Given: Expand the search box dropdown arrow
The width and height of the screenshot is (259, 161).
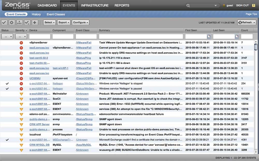Looking at the screenshot, I should (215, 5).
